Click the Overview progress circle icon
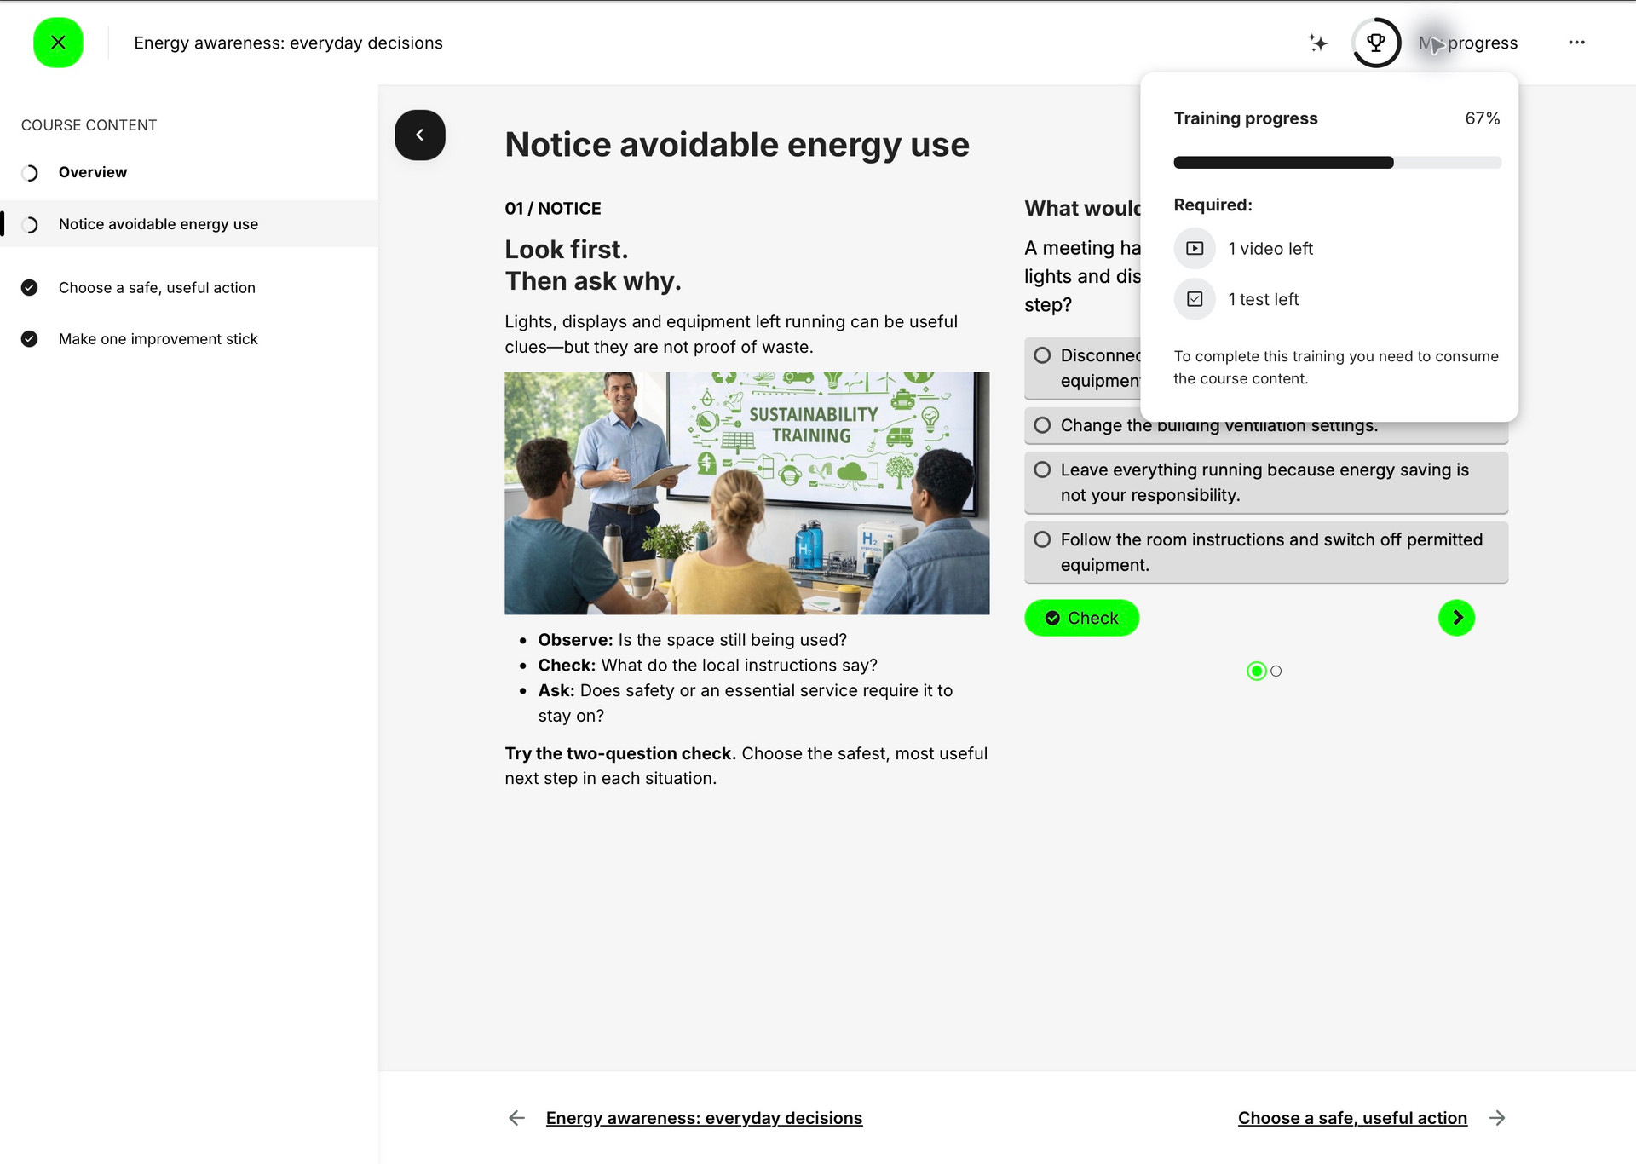The image size is (1636, 1164). pyautogui.click(x=30, y=173)
